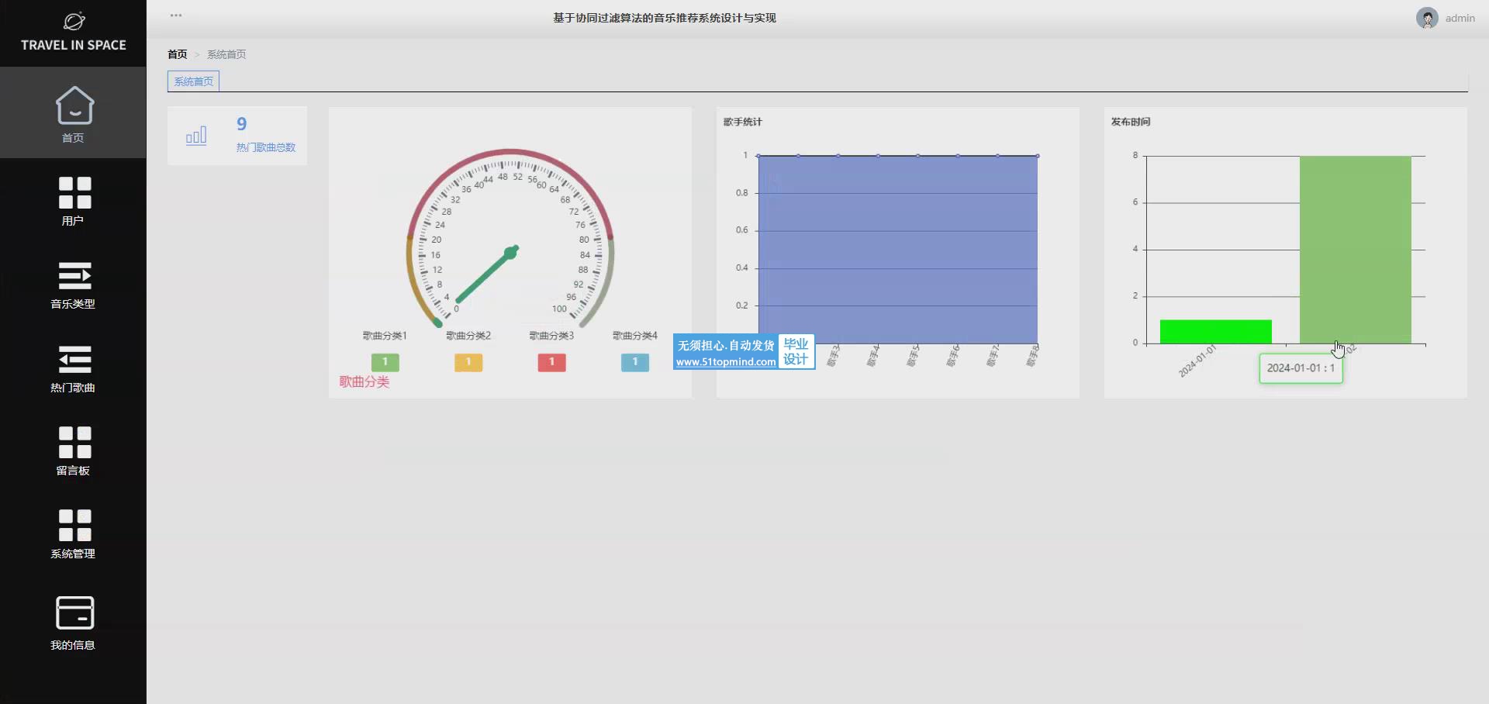
Task: Click the blue filled area of 歌手统计 chart
Action: (897, 250)
